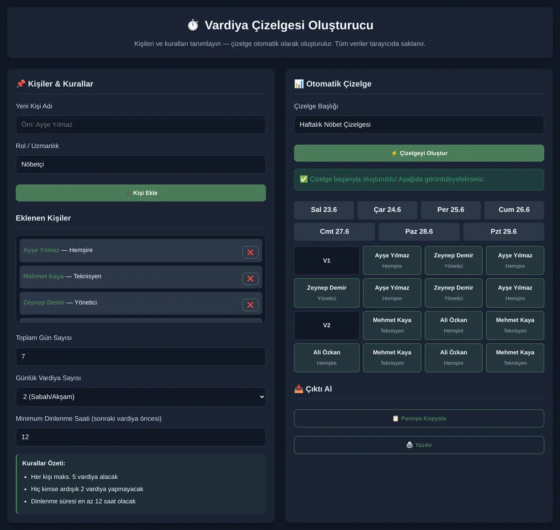Click the Rol / Uzmanlık field
Image resolution: width=560 pixels, height=530 pixels.
pos(141,165)
